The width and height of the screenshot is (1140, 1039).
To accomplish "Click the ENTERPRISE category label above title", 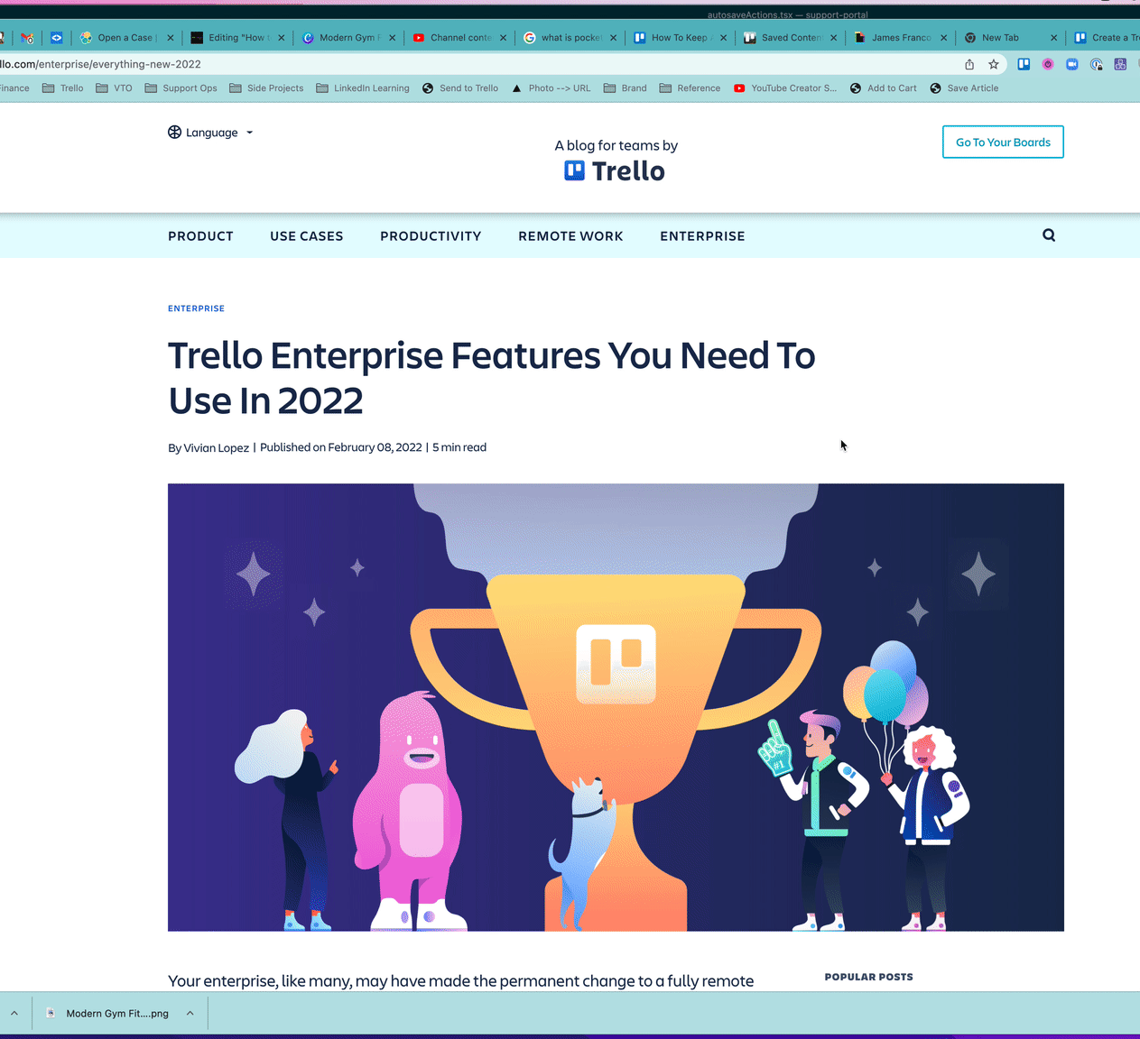I will (196, 308).
